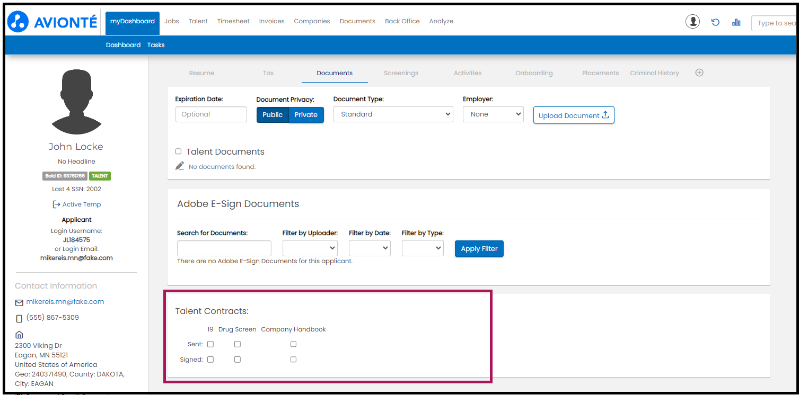
Task: Open the user profile icon
Action: pyautogui.click(x=692, y=22)
